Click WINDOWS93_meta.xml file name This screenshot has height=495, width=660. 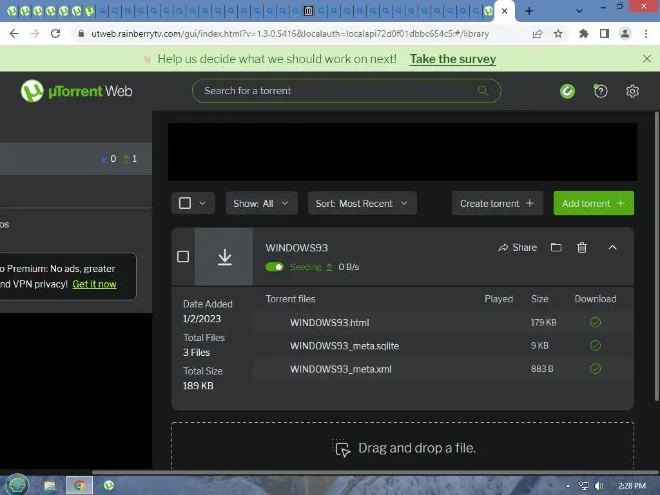pyautogui.click(x=340, y=369)
